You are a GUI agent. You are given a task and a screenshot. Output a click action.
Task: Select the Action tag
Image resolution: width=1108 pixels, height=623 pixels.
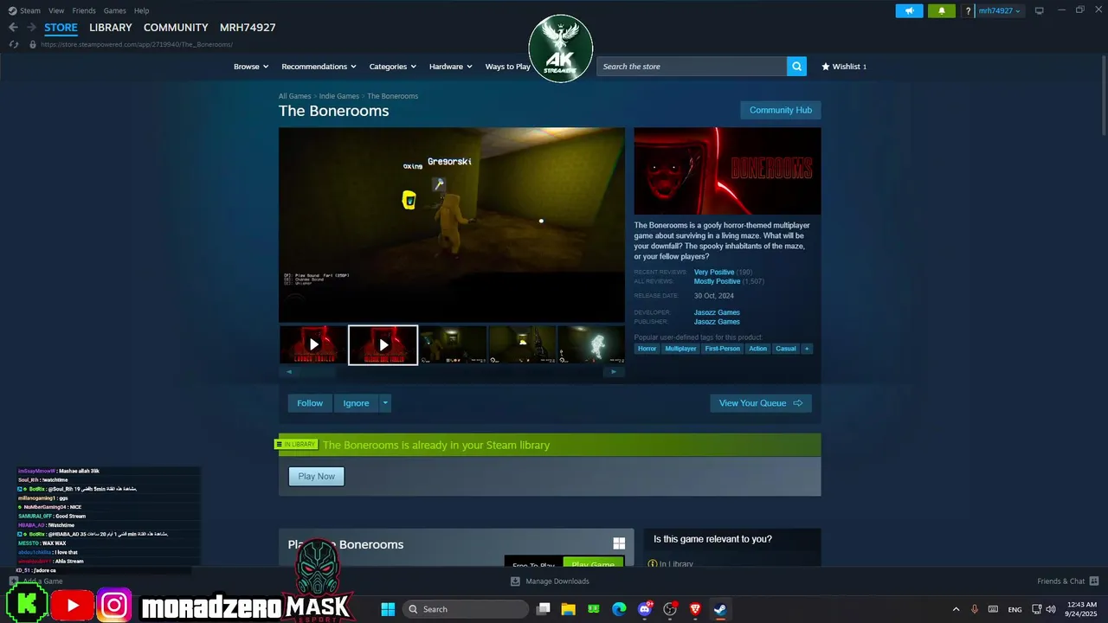click(757, 349)
